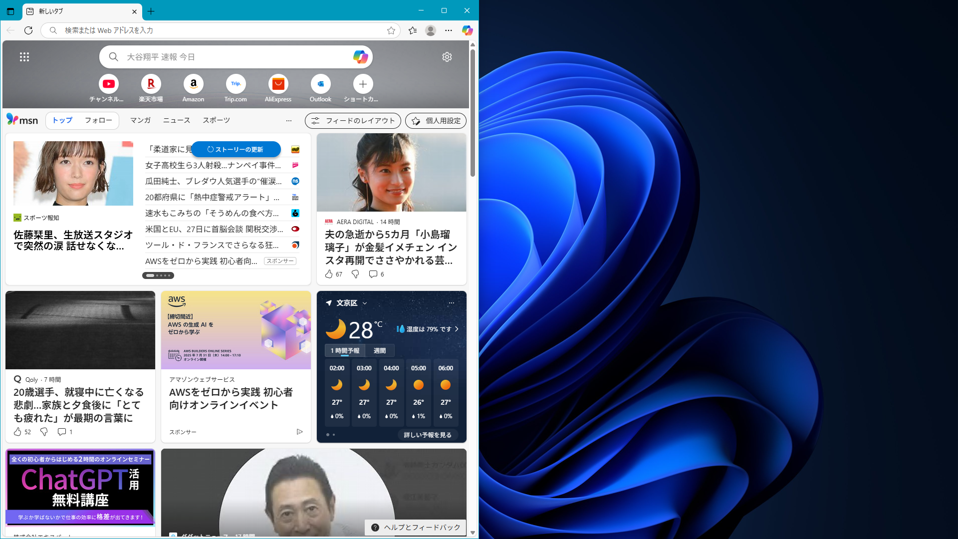
Task: Dislike the Qoly 20-year-old player article
Action: [x=44, y=432]
